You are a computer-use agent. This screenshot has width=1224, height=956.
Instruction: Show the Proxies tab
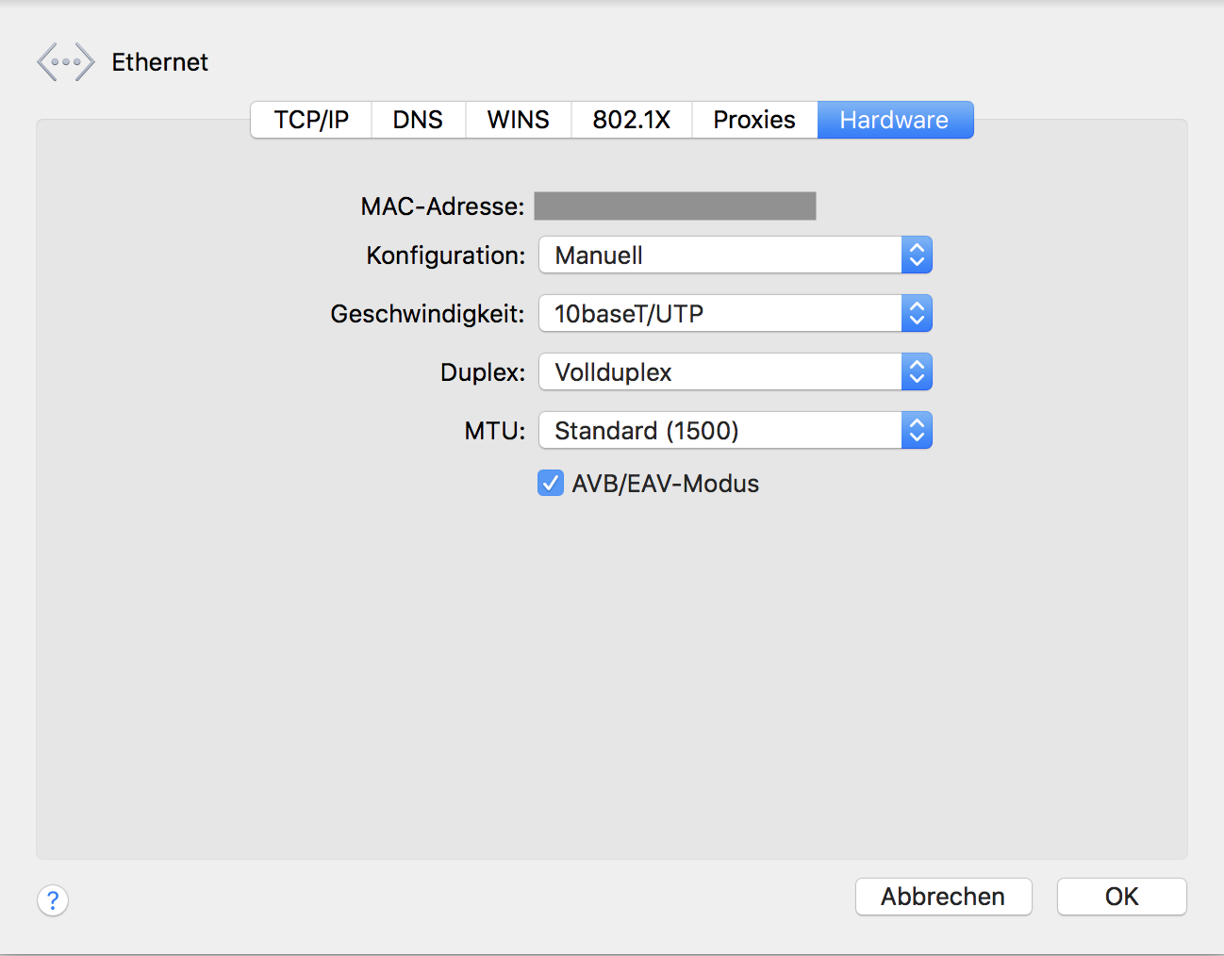(753, 120)
